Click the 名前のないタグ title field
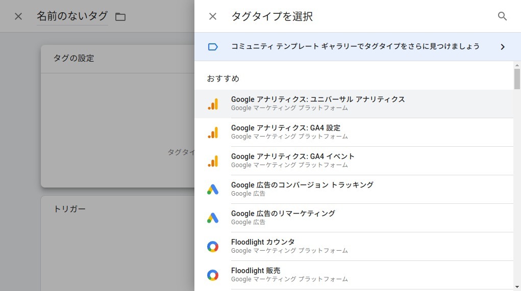This screenshot has height=291, width=521. (x=72, y=16)
